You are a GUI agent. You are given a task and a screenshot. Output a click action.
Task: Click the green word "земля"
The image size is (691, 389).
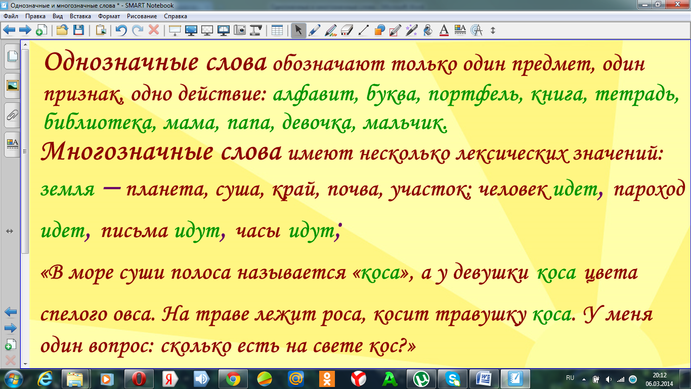tap(68, 190)
